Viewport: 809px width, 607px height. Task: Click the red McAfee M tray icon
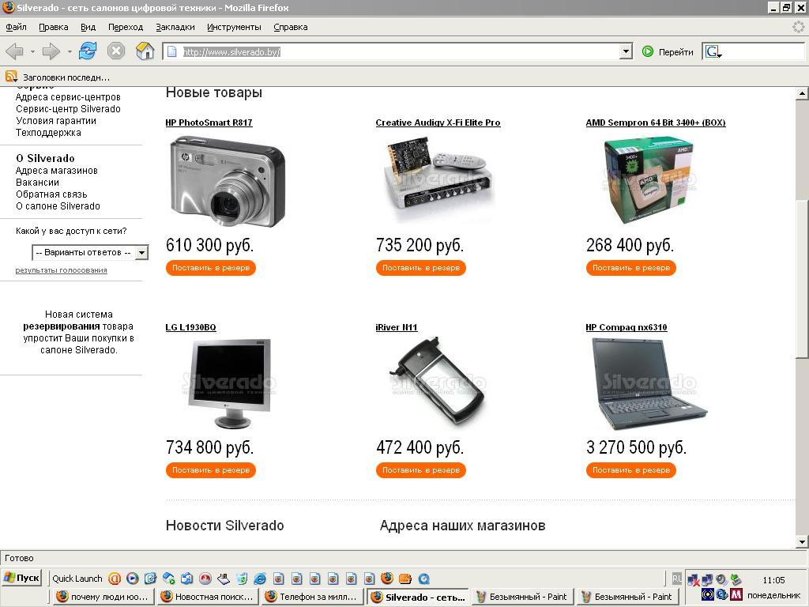pyautogui.click(x=736, y=594)
